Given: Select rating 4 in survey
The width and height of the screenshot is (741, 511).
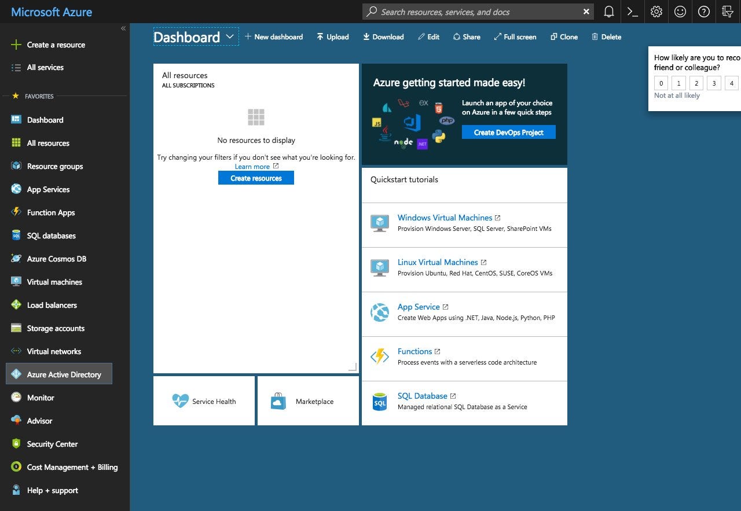Looking at the screenshot, I should tap(732, 83).
